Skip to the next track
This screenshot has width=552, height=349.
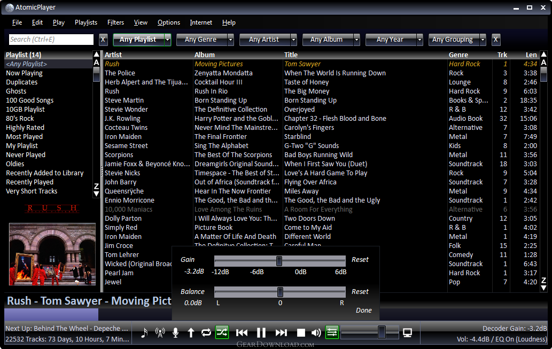coord(281,332)
